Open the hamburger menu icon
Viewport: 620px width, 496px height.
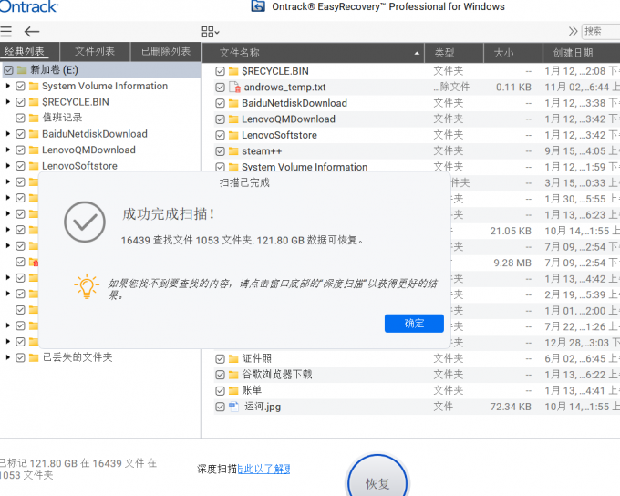click(5, 32)
